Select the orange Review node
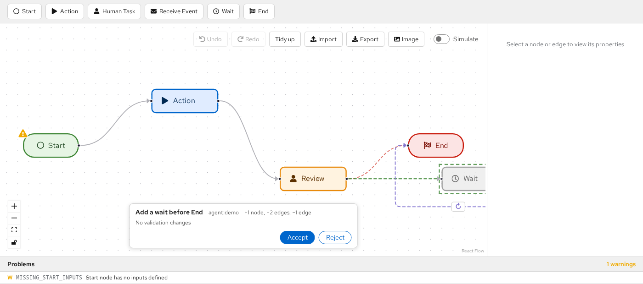This screenshot has height=284, width=643. pyautogui.click(x=313, y=179)
